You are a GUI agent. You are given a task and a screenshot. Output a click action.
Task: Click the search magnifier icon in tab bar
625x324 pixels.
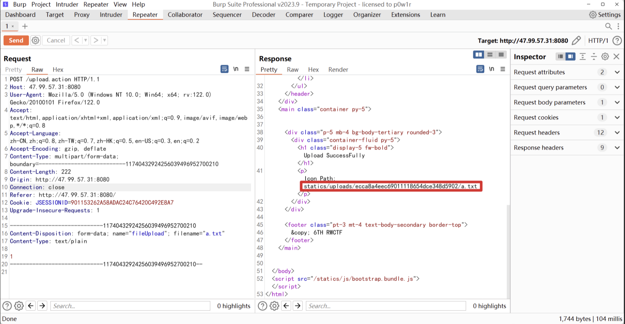point(608,26)
